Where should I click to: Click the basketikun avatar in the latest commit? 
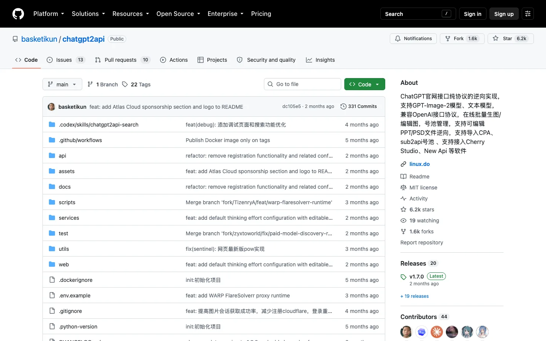(x=52, y=107)
